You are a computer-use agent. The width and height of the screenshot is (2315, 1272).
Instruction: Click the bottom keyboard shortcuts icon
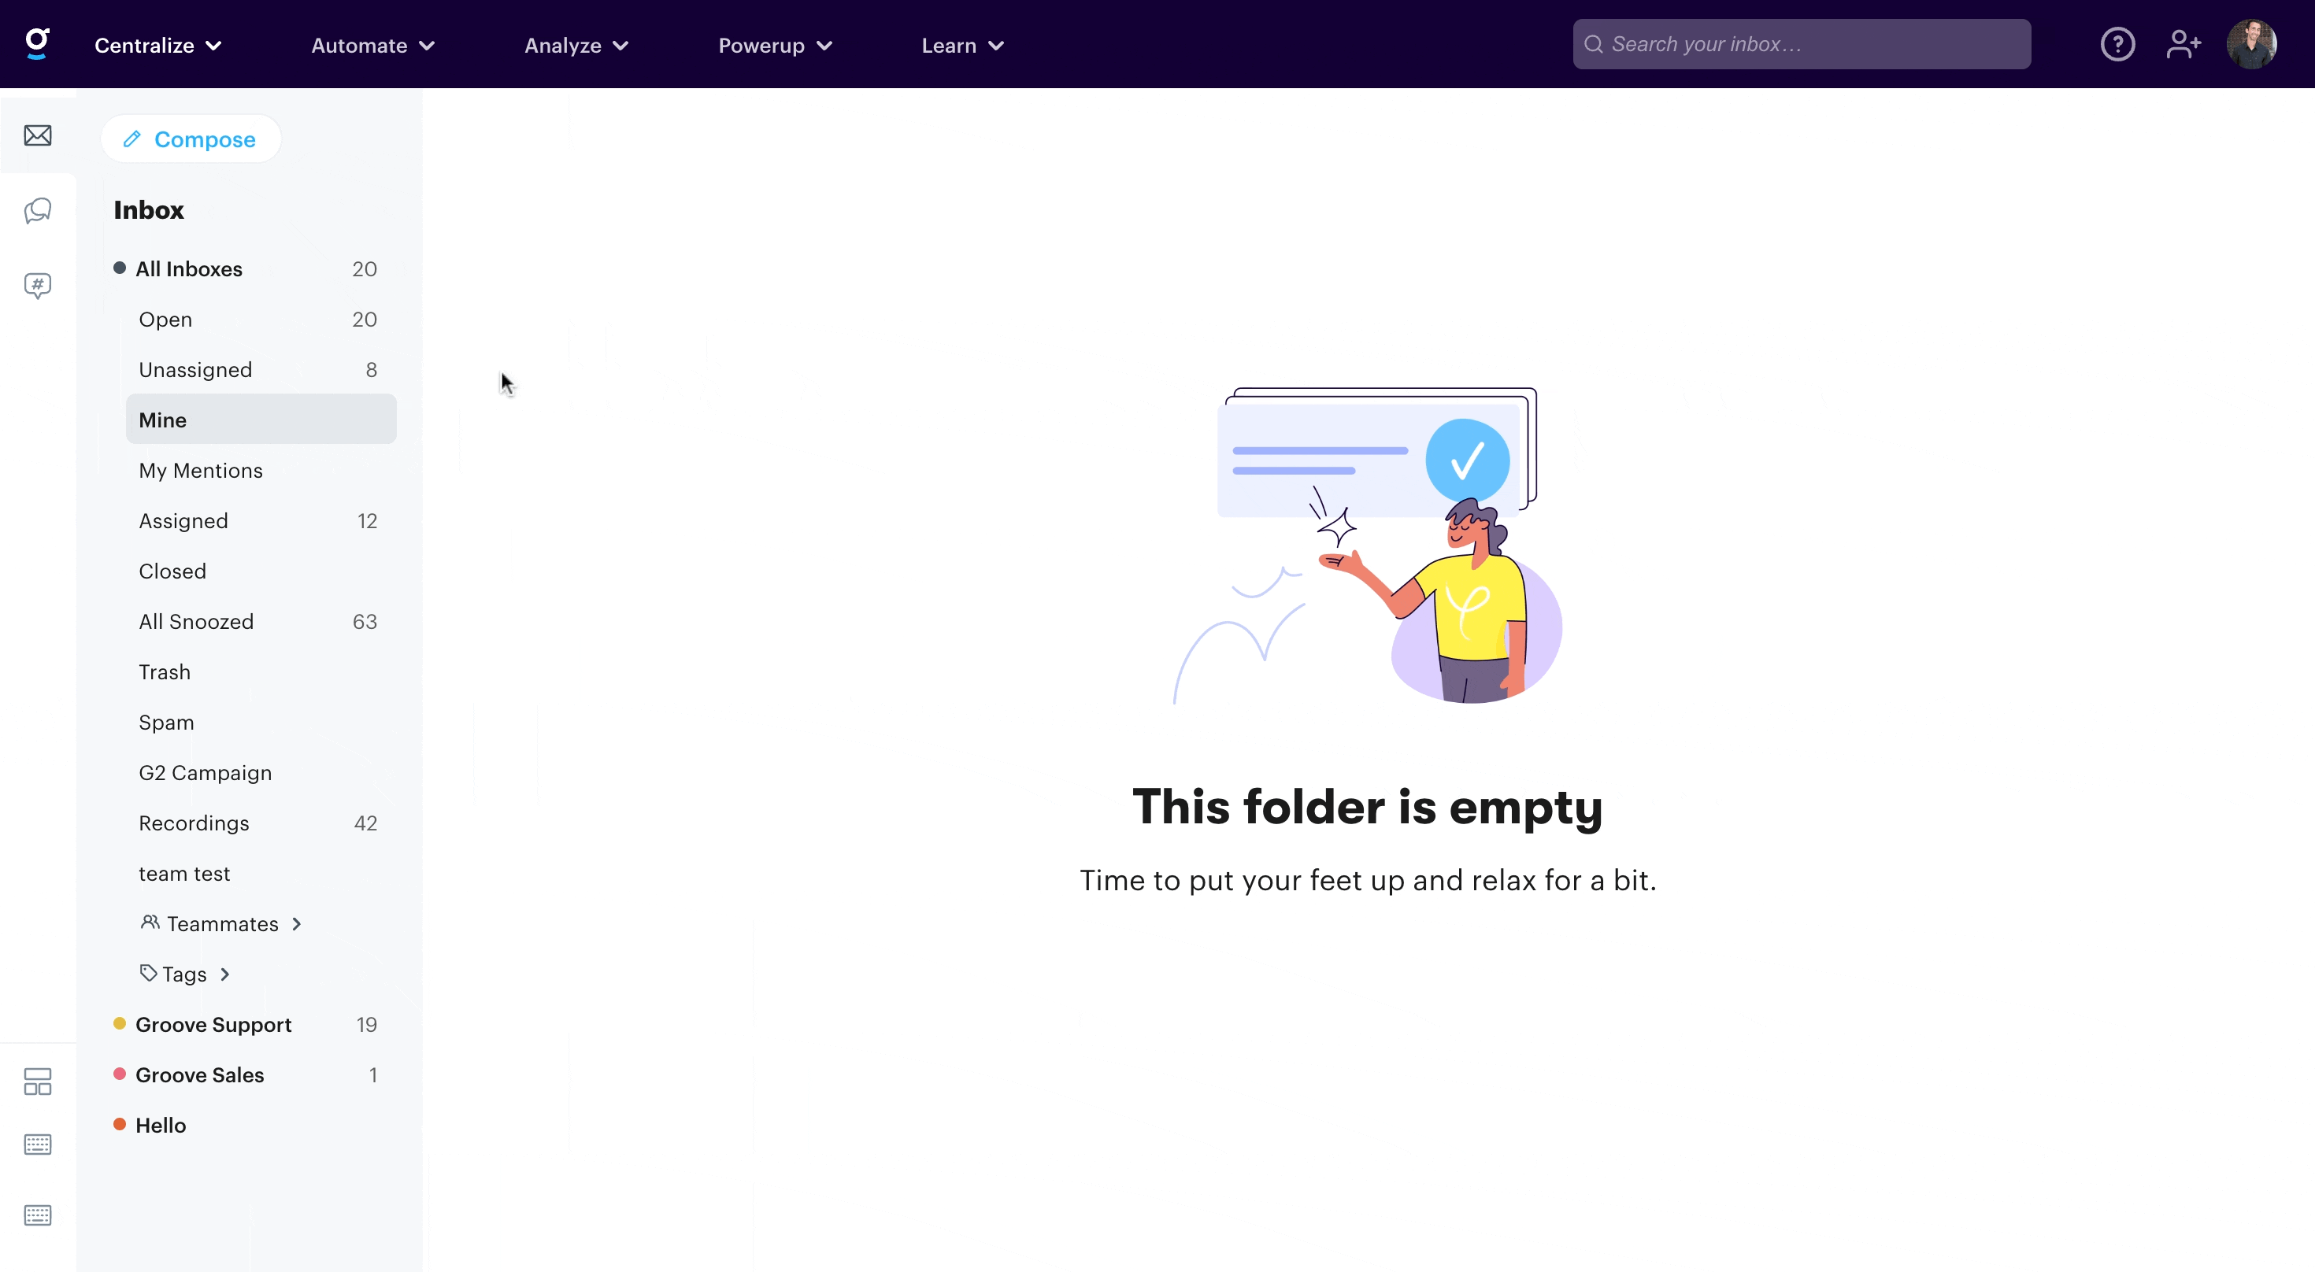point(38,1215)
